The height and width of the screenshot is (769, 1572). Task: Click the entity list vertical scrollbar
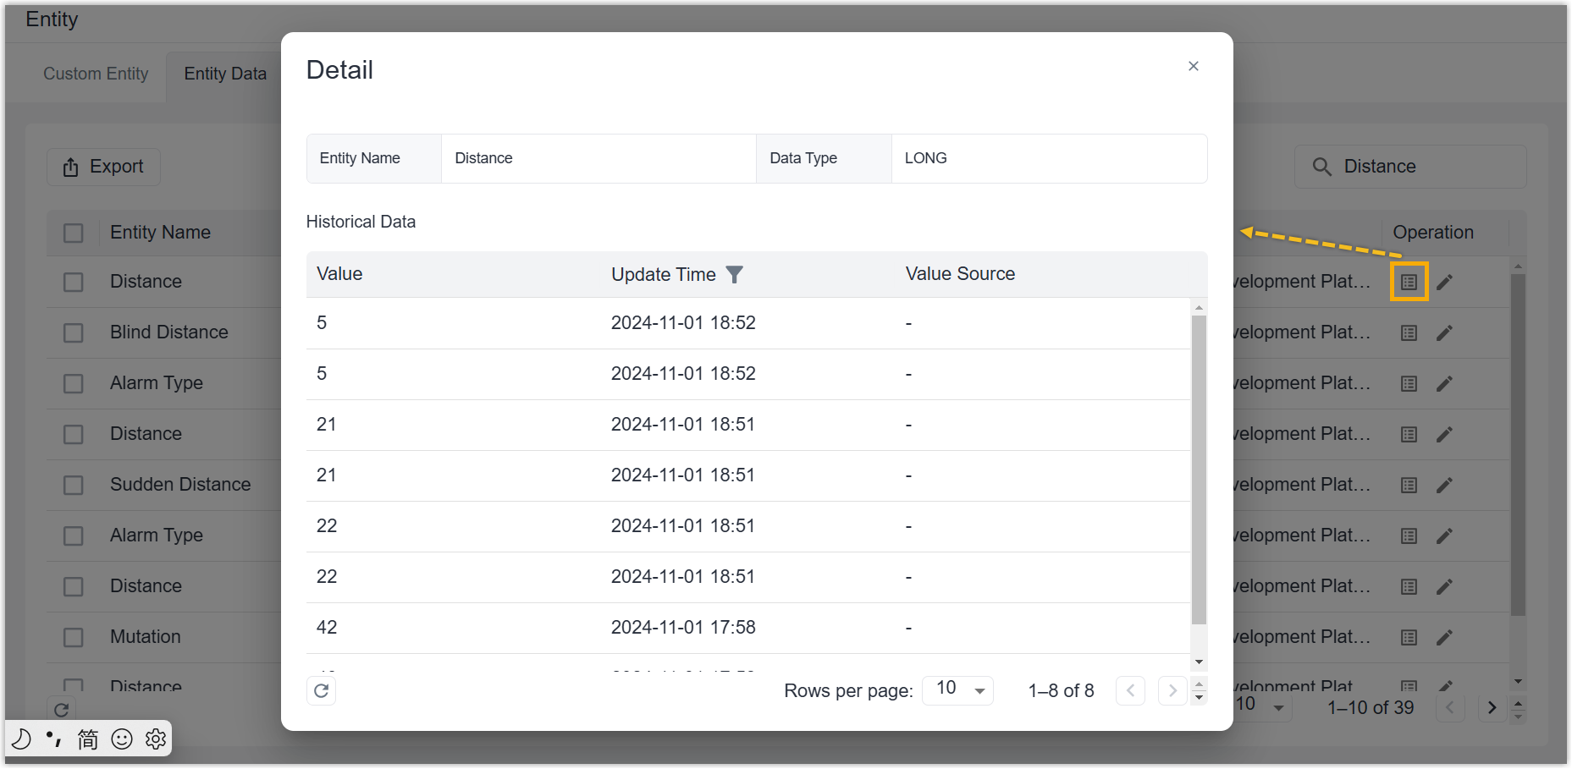[x=1518, y=444]
